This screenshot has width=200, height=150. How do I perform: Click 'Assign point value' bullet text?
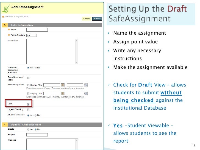pos(135,42)
